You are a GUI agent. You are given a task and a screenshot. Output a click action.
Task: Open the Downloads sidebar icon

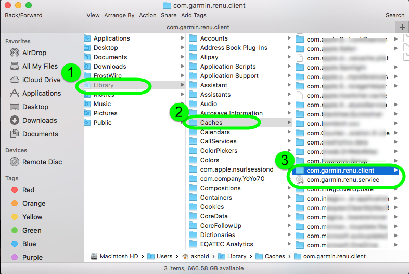pyautogui.click(x=14, y=120)
